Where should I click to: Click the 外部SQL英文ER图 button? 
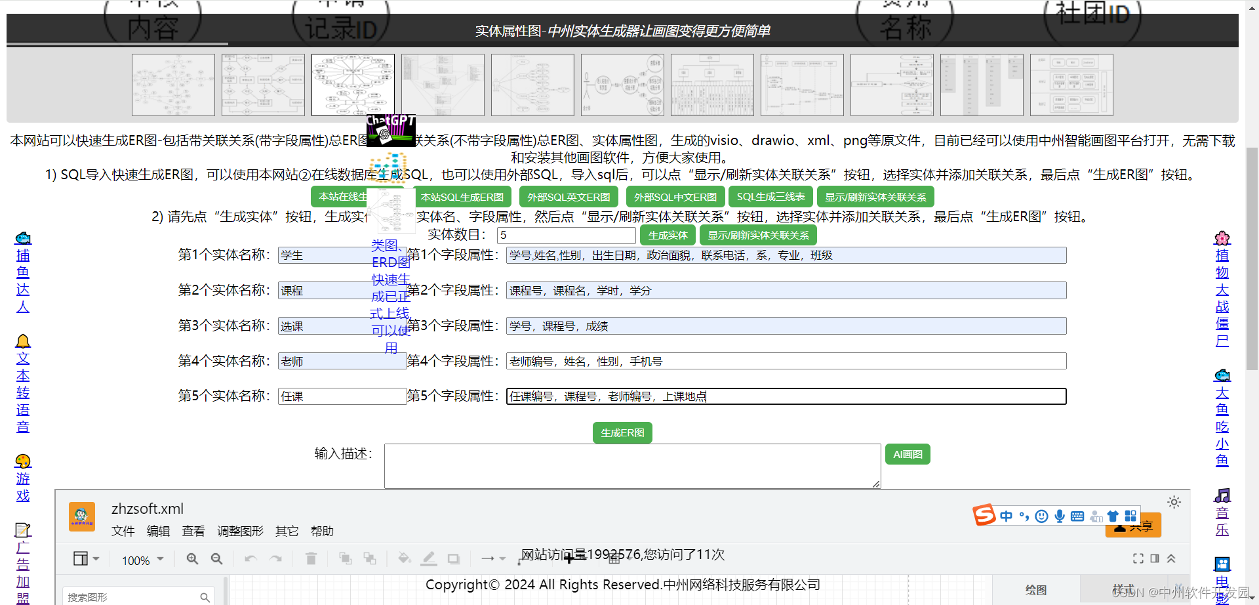(569, 197)
